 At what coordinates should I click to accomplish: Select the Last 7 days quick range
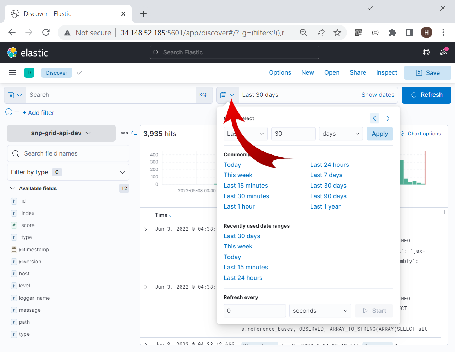click(326, 175)
